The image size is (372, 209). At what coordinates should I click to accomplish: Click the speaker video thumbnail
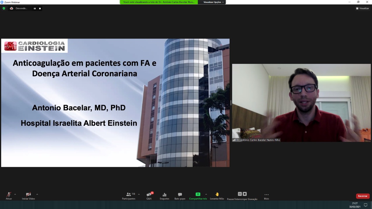(x=301, y=103)
